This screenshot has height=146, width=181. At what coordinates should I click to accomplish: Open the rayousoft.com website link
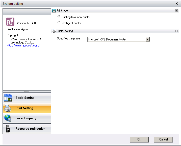point(23,45)
